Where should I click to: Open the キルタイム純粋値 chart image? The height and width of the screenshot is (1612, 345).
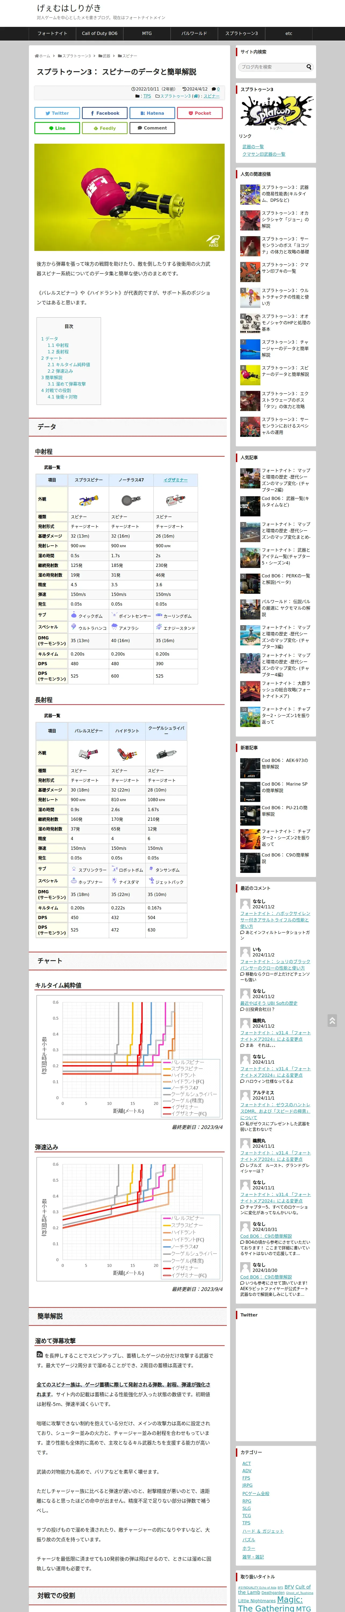[x=130, y=1057]
